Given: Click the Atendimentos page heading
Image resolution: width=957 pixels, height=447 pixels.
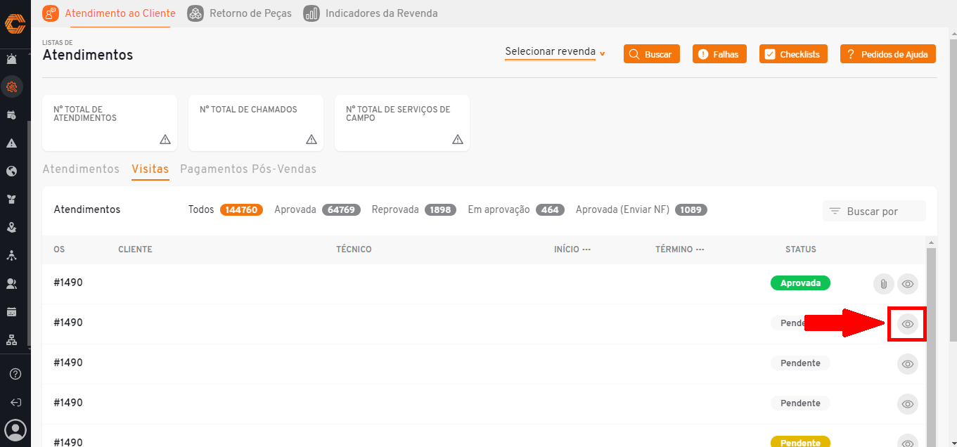Looking at the screenshot, I should pos(88,55).
